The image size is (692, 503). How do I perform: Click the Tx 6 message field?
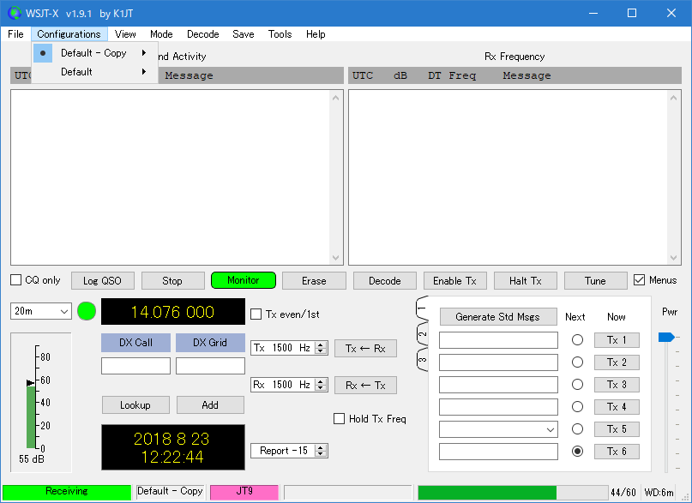coord(498,452)
